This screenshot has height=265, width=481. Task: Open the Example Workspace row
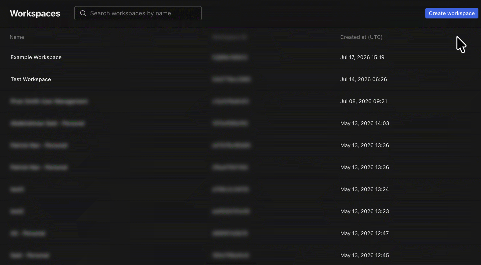coord(241,57)
